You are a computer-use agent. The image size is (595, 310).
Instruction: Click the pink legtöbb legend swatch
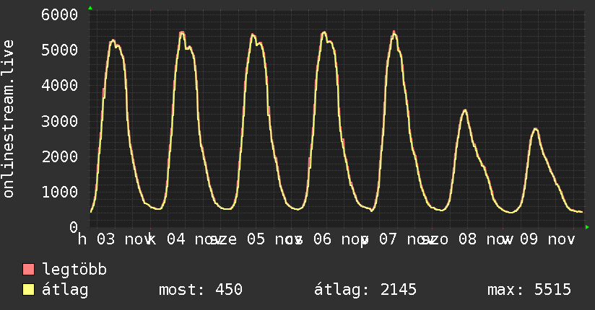tap(28, 270)
